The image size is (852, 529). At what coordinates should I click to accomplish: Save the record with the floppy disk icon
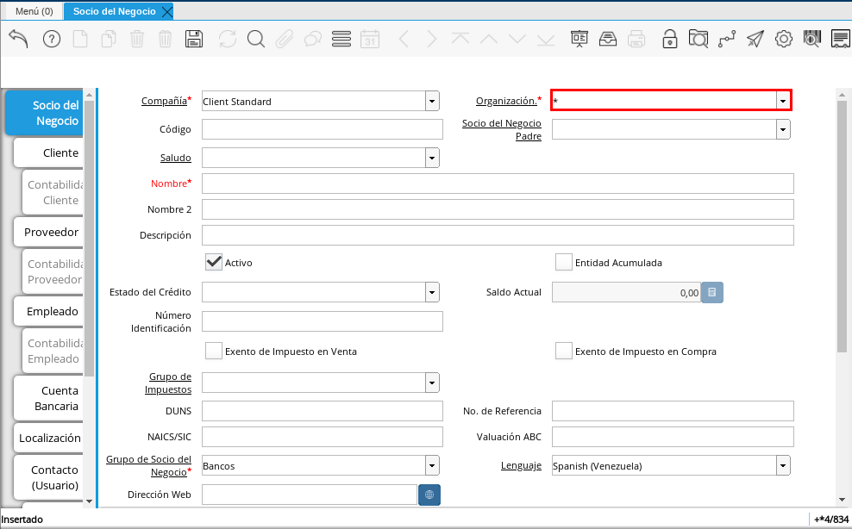pos(194,39)
